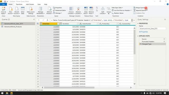Click the vertical scrollbar thumb in the data grid
This screenshot has width=169, height=95.
click(134, 42)
